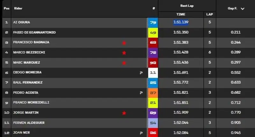Expand the Gap F. dropdown arrow

click(x=243, y=9)
